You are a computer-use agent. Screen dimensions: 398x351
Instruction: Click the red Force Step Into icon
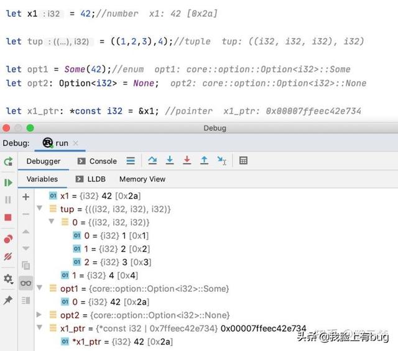pos(187,161)
